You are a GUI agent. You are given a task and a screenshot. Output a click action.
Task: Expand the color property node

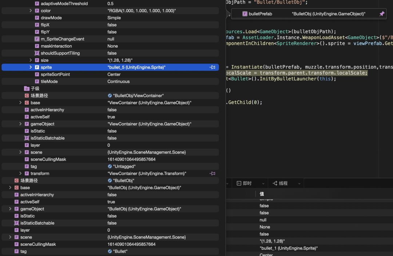click(31, 11)
